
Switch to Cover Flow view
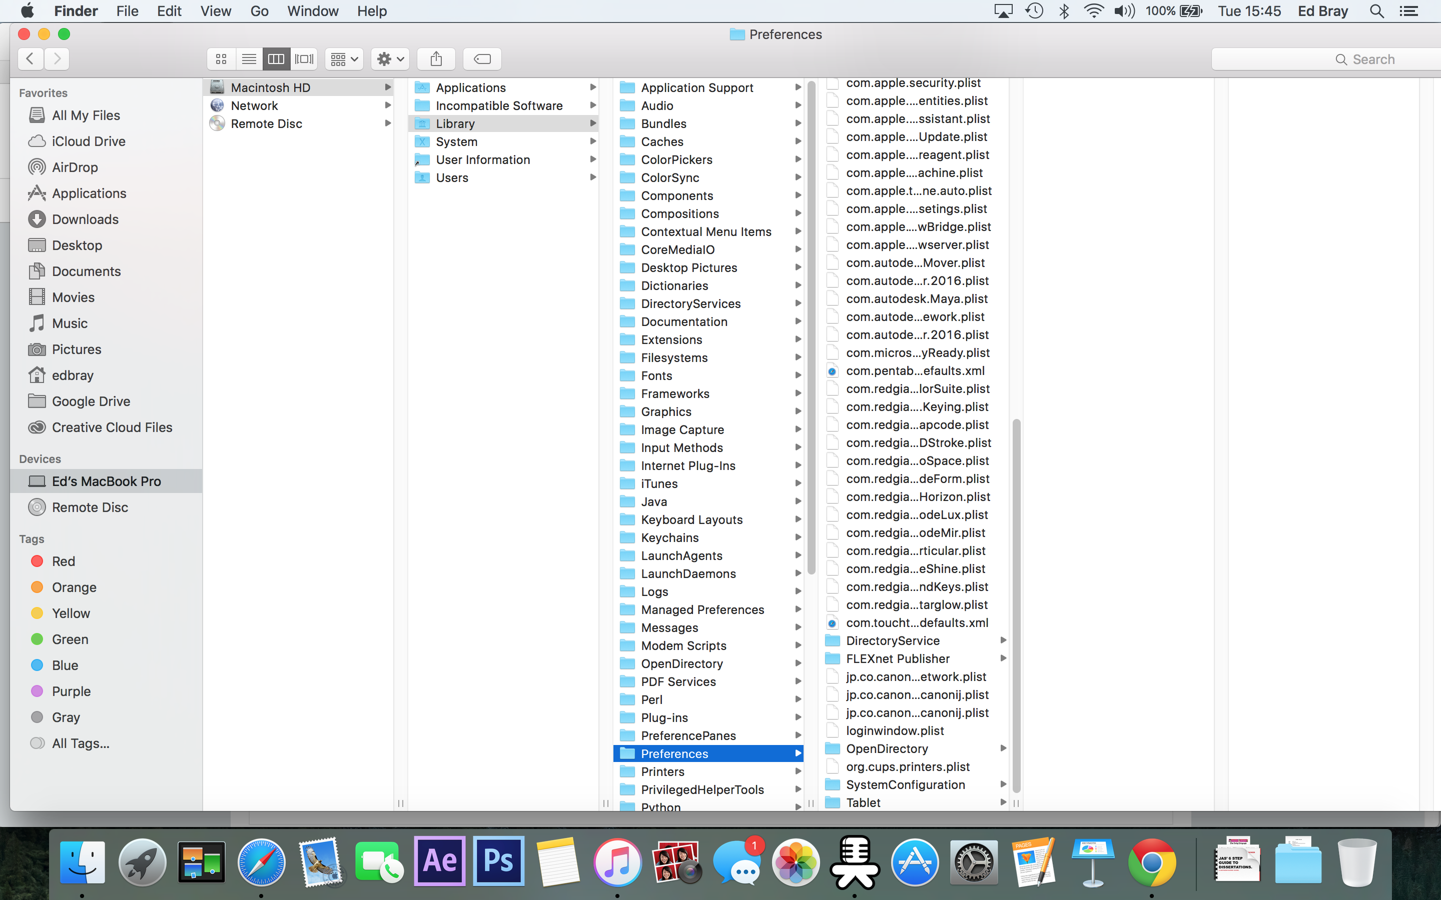[x=304, y=59]
